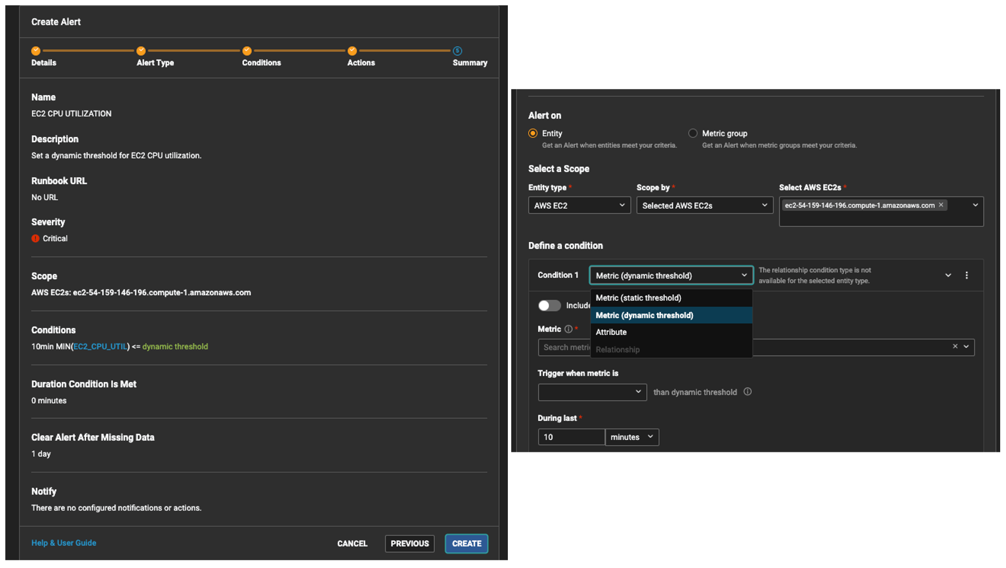Open the Help & User Guide link
The width and height of the screenshot is (1006, 568).
click(63, 543)
